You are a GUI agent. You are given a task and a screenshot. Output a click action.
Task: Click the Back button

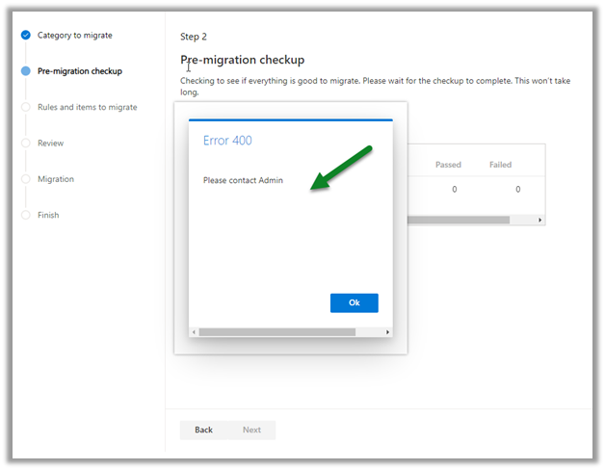(203, 430)
